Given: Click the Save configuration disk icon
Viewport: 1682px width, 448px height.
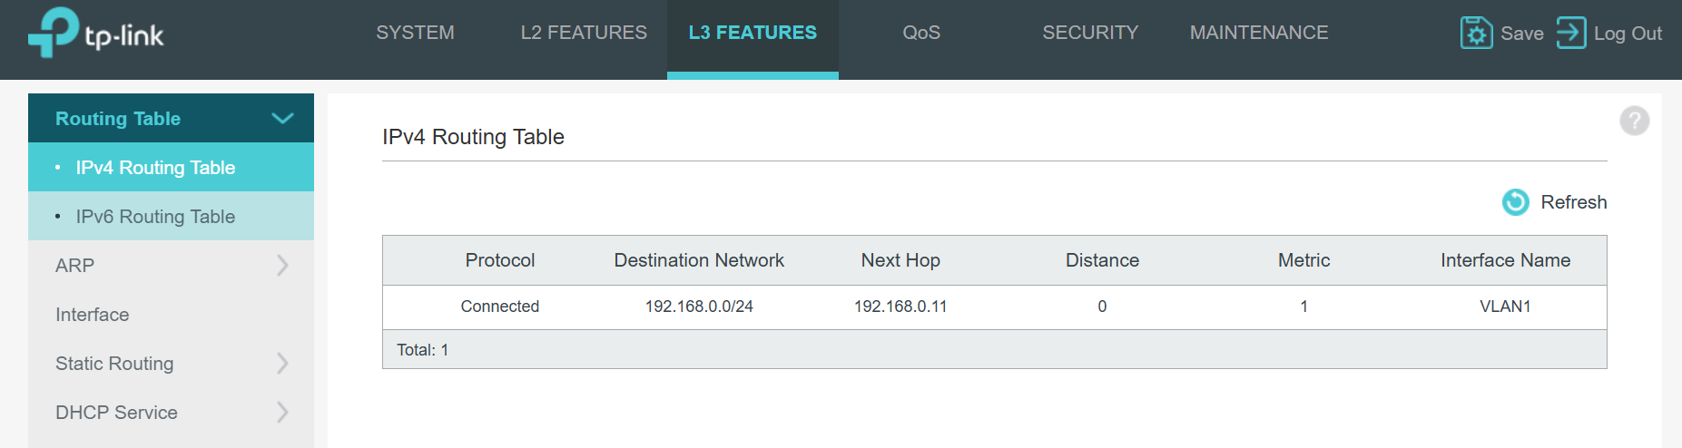Looking at the screenshot, I should point(1476,34).
